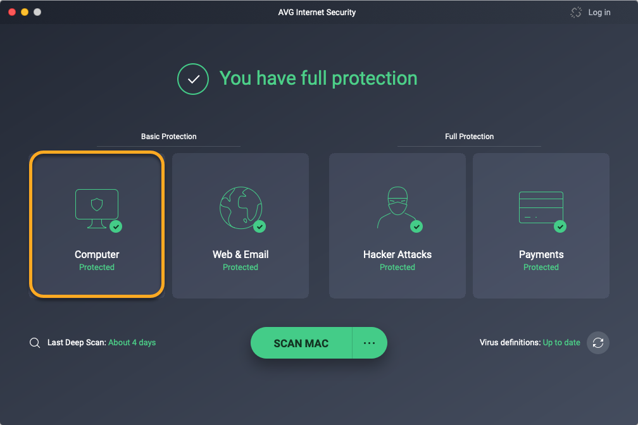Start a scan with SCAN MAC button

301,343
